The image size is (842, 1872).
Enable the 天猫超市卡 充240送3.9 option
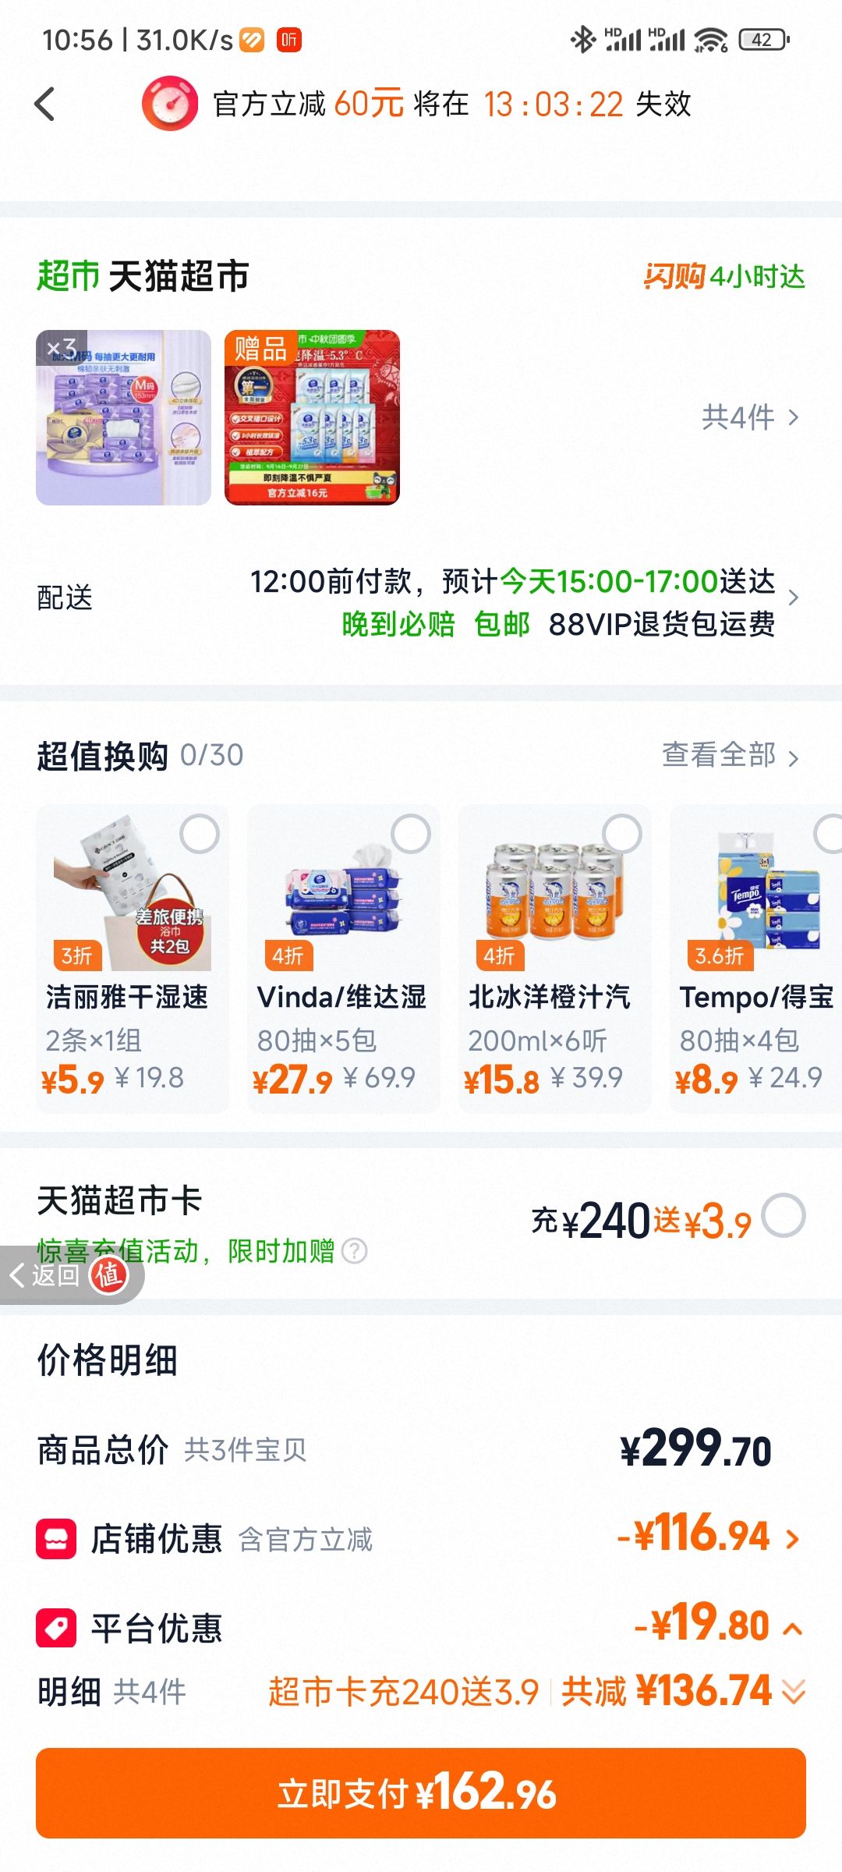pos(784,1215)
